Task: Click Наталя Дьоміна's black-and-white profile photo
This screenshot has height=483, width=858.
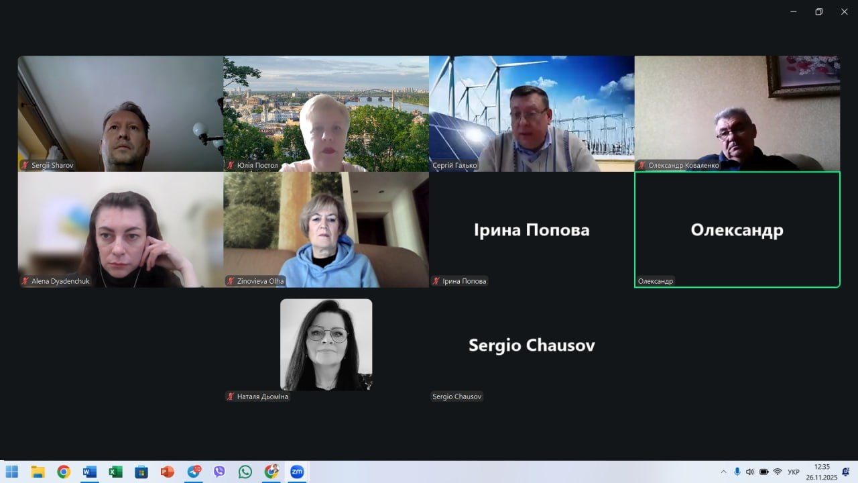Action: click(x=326, y=344)
